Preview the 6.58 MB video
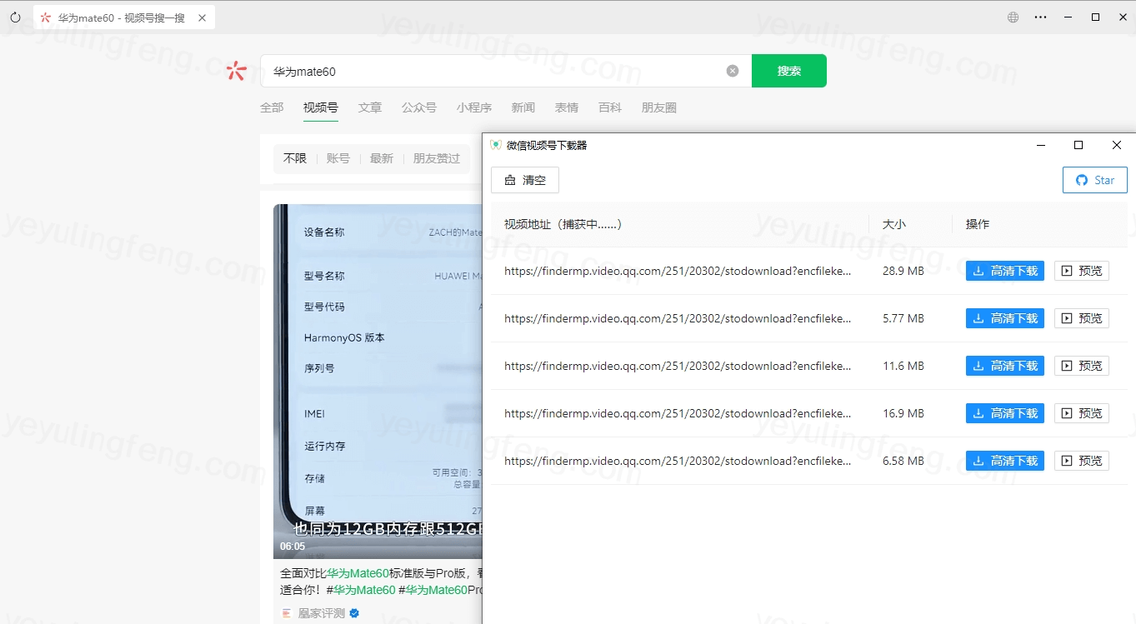 click(x=1082, y=461)
